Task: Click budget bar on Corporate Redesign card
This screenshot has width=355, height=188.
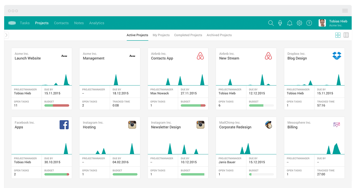Action: point(261,174)
